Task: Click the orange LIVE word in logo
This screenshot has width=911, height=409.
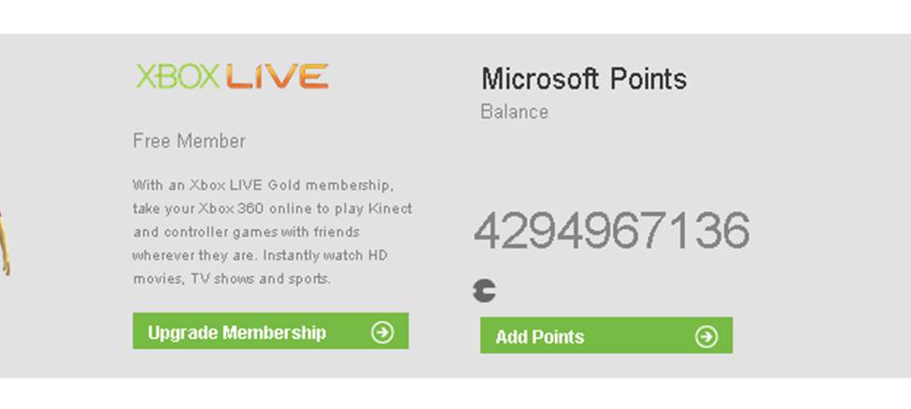Action: click(x=278, y=77)
